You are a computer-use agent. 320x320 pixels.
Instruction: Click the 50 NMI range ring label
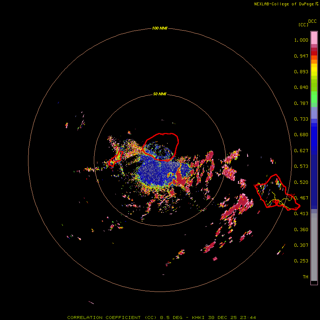coord(160,94)
